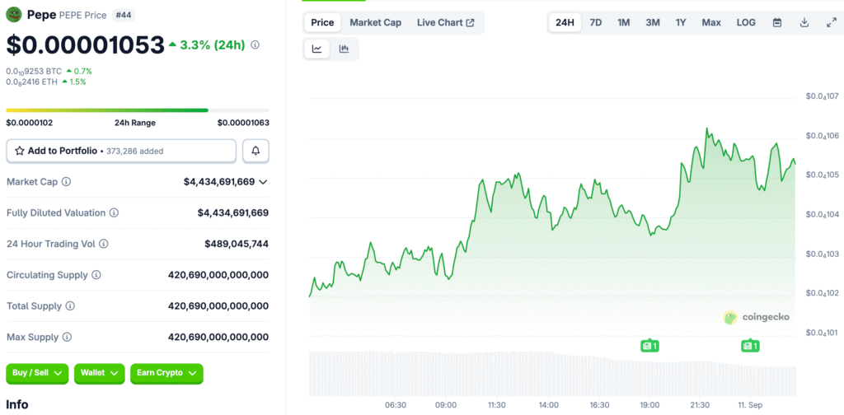Image resolution: width=844 pixels, height=415 pixels.
Task: Switch to the Price tab
Action: [322, 22]
